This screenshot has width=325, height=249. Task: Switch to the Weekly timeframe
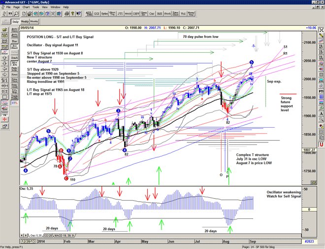24,22
